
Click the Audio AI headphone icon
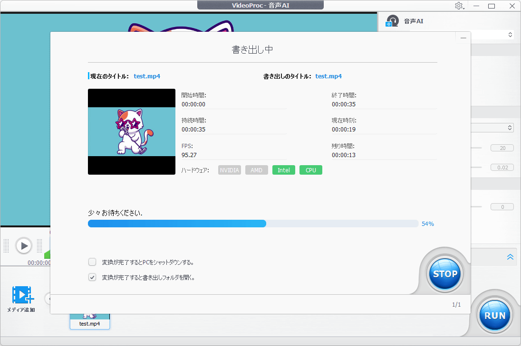pos(392,21)
